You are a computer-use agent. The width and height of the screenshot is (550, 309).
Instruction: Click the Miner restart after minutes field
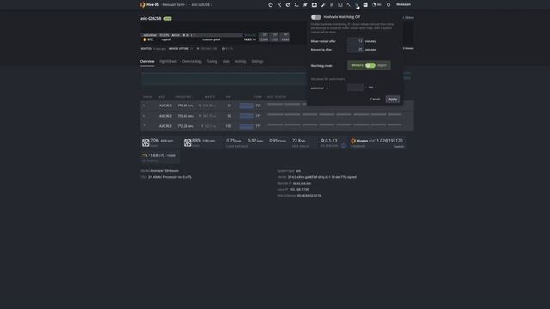point(355,41)
